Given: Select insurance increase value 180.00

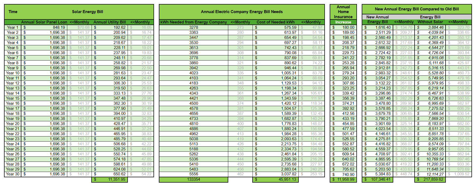Looking at the screenshot, I should point(343,27).
